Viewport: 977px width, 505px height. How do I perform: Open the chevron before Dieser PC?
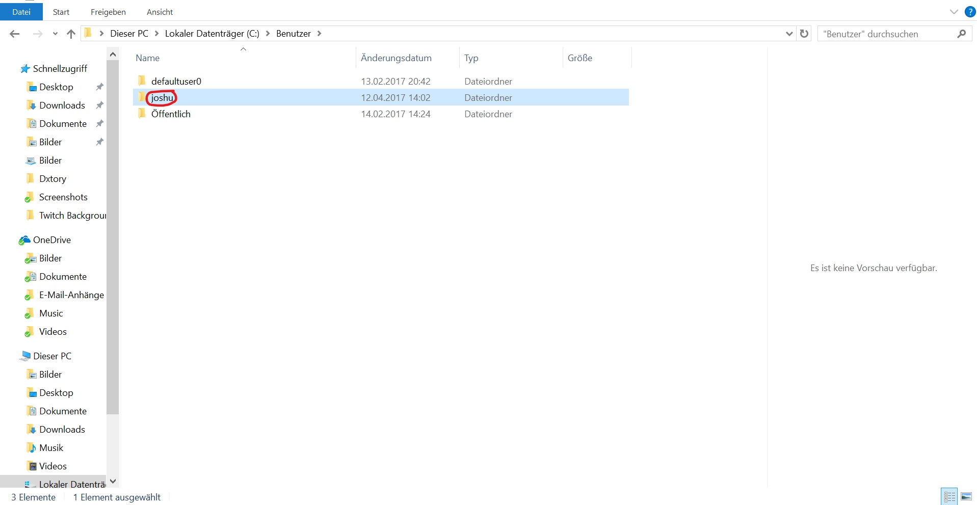[101, 34]
